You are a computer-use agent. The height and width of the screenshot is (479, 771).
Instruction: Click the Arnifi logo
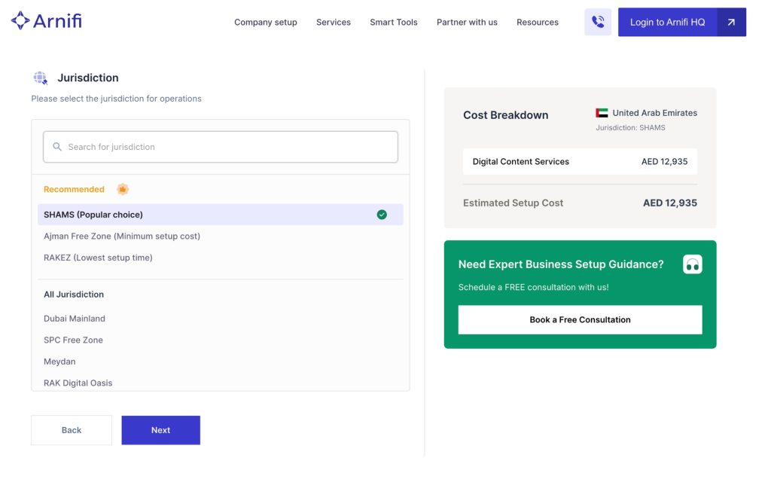tap(47, 21)
